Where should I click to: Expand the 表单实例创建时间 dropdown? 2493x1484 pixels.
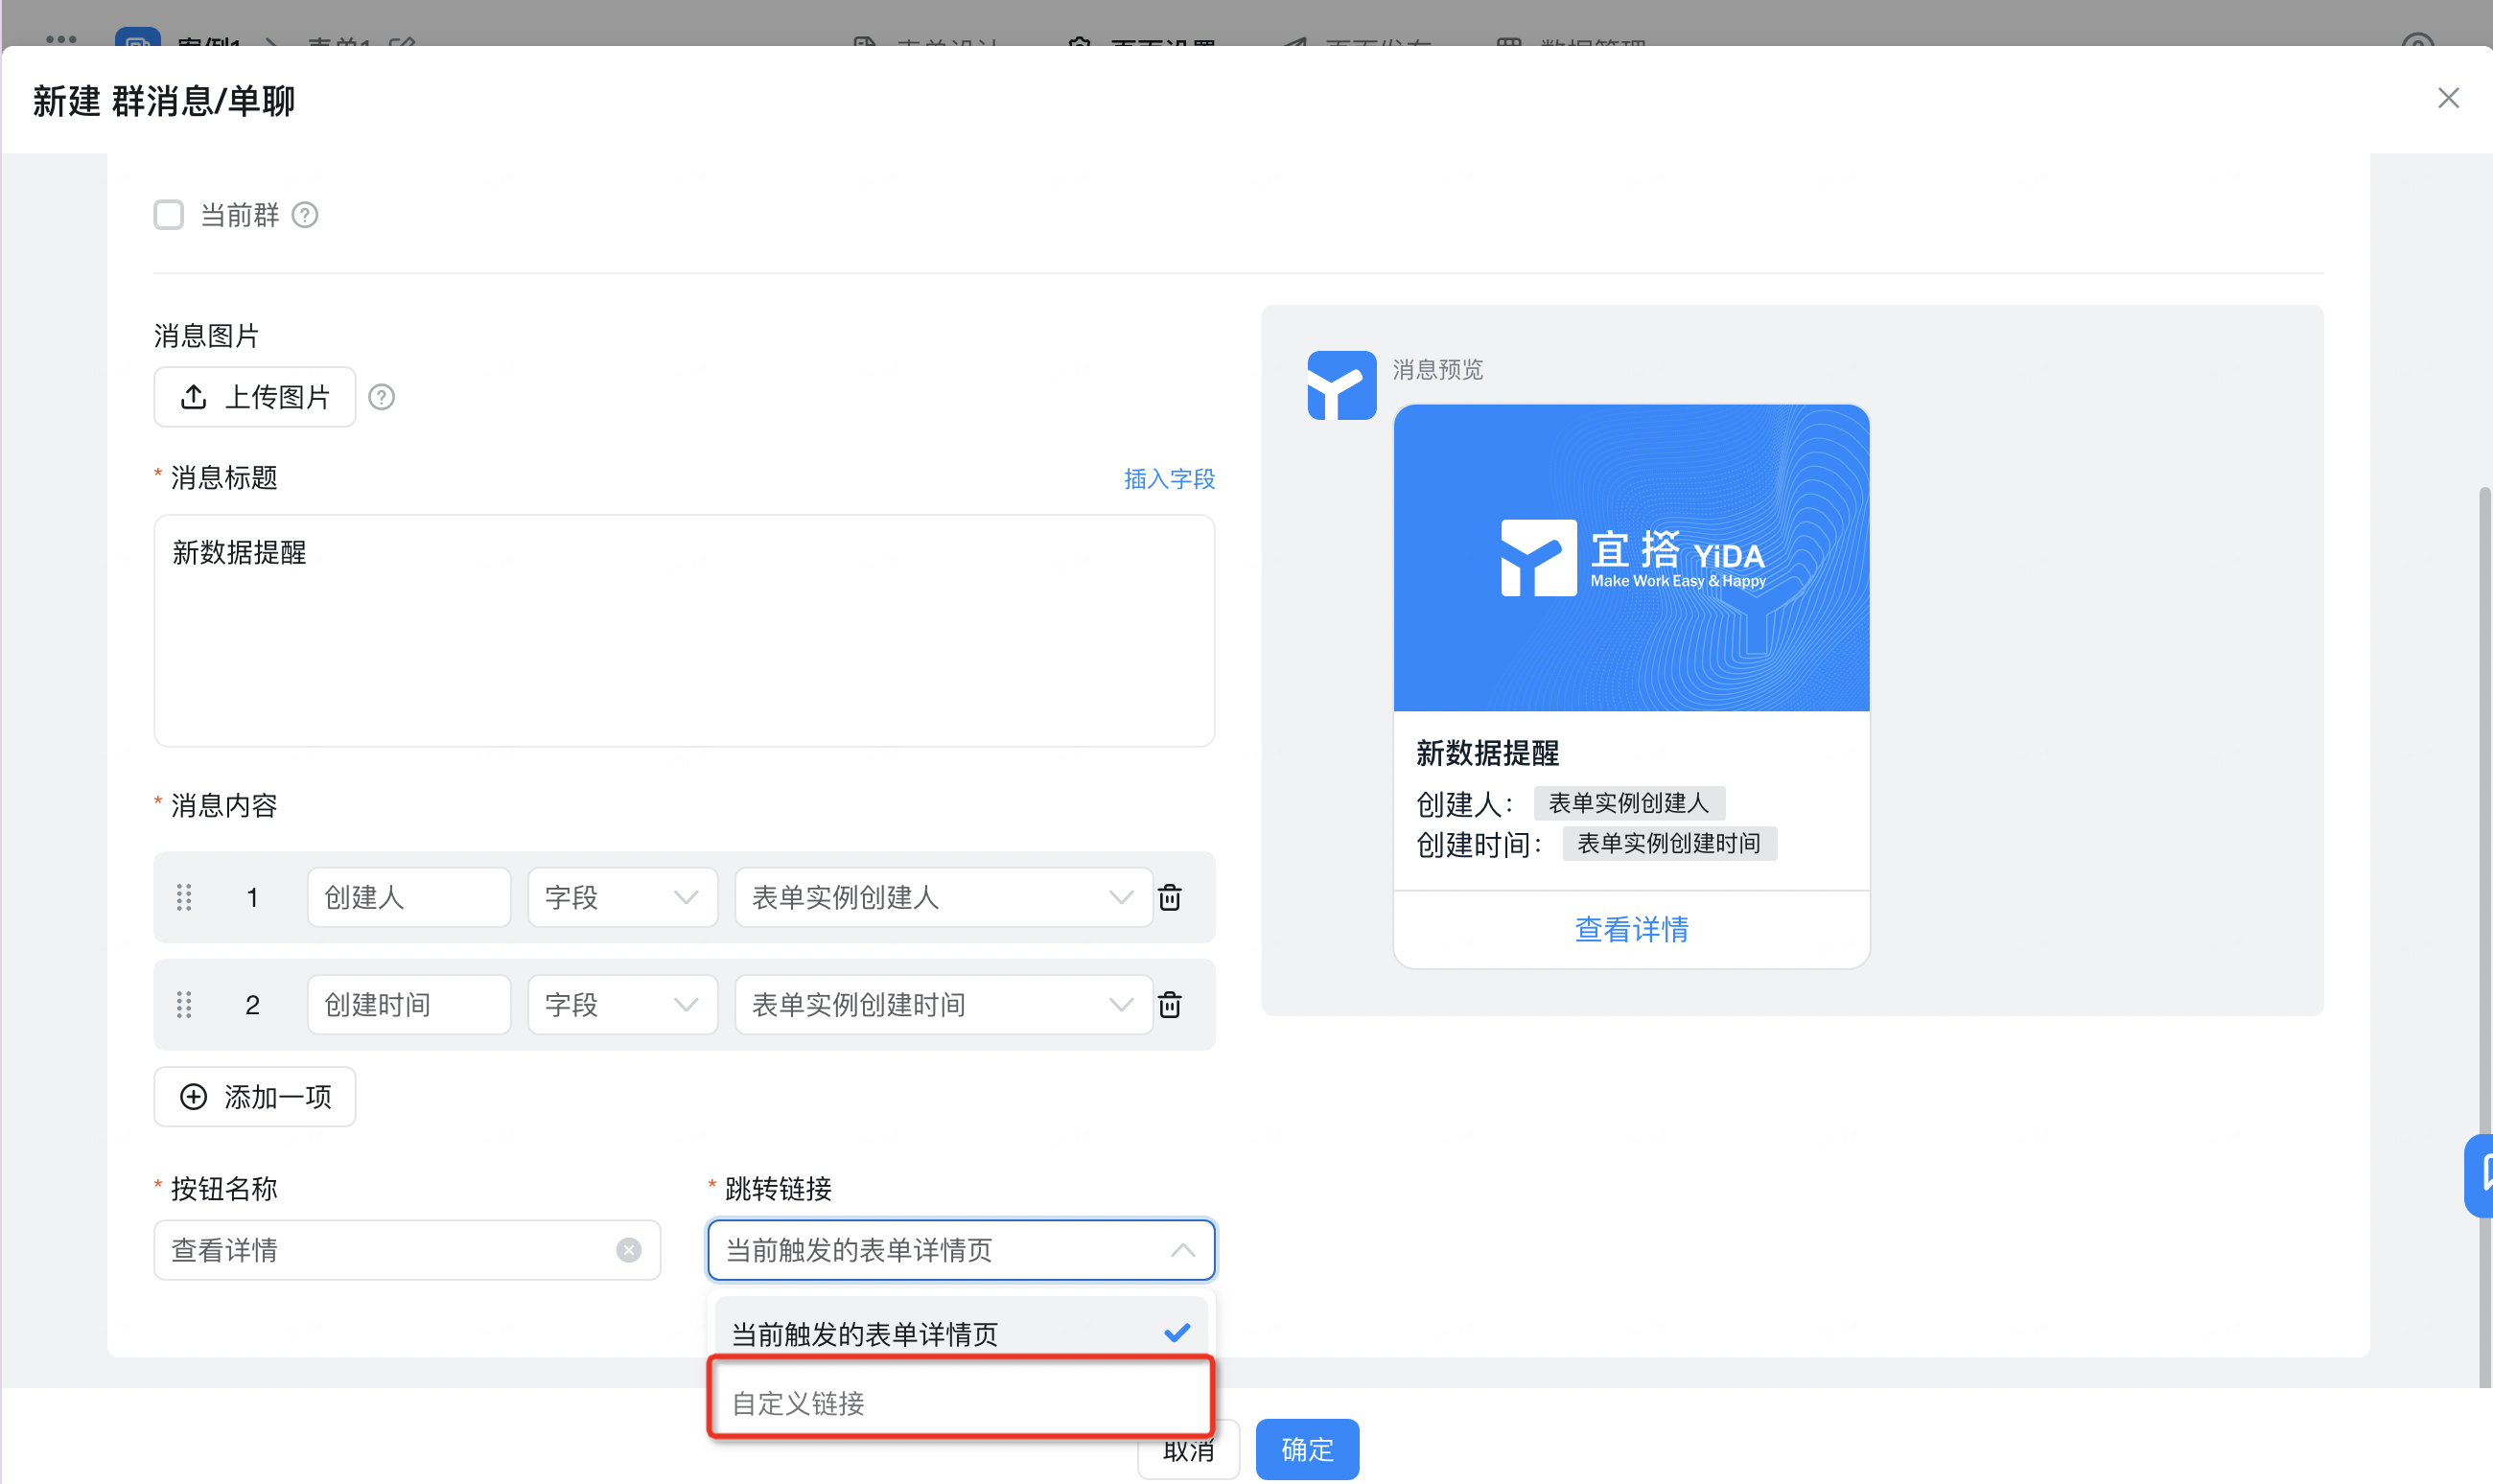(x=943, y=1005)
